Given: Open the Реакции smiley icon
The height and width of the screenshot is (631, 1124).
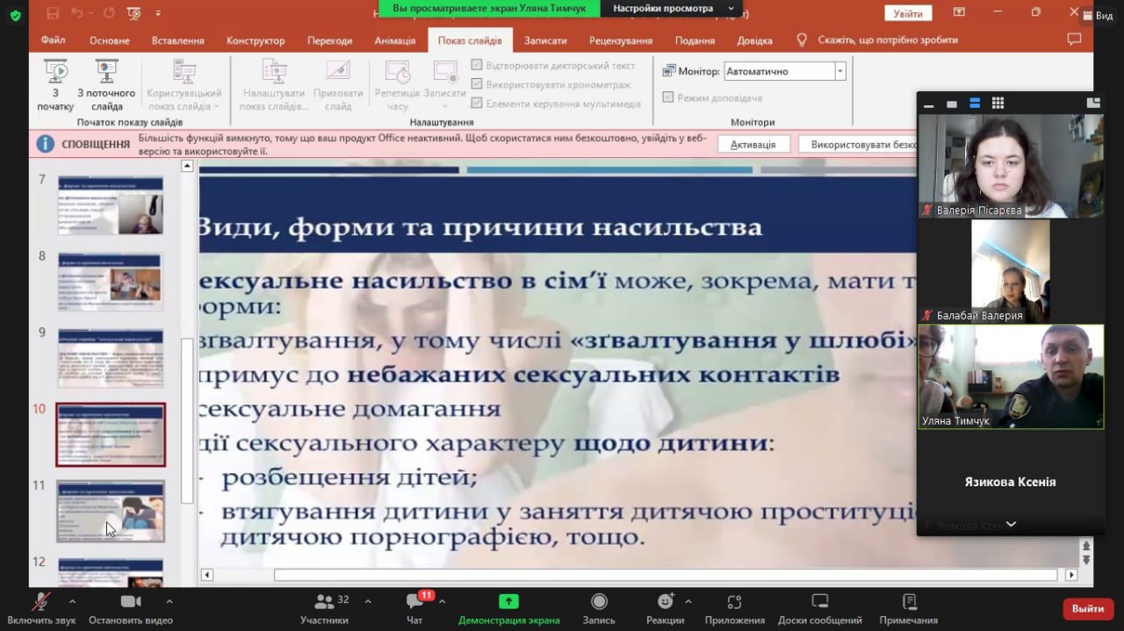Looking at the screenshot, I should pyautogui.click(x=666, y=602).
